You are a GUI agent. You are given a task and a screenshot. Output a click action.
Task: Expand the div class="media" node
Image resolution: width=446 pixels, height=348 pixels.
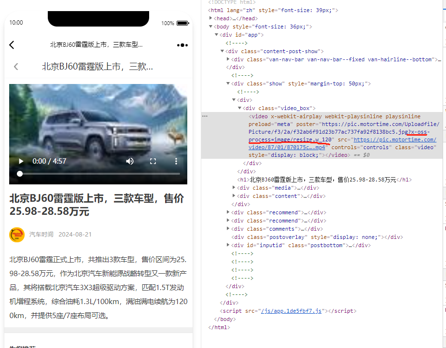tap(234, 188)
